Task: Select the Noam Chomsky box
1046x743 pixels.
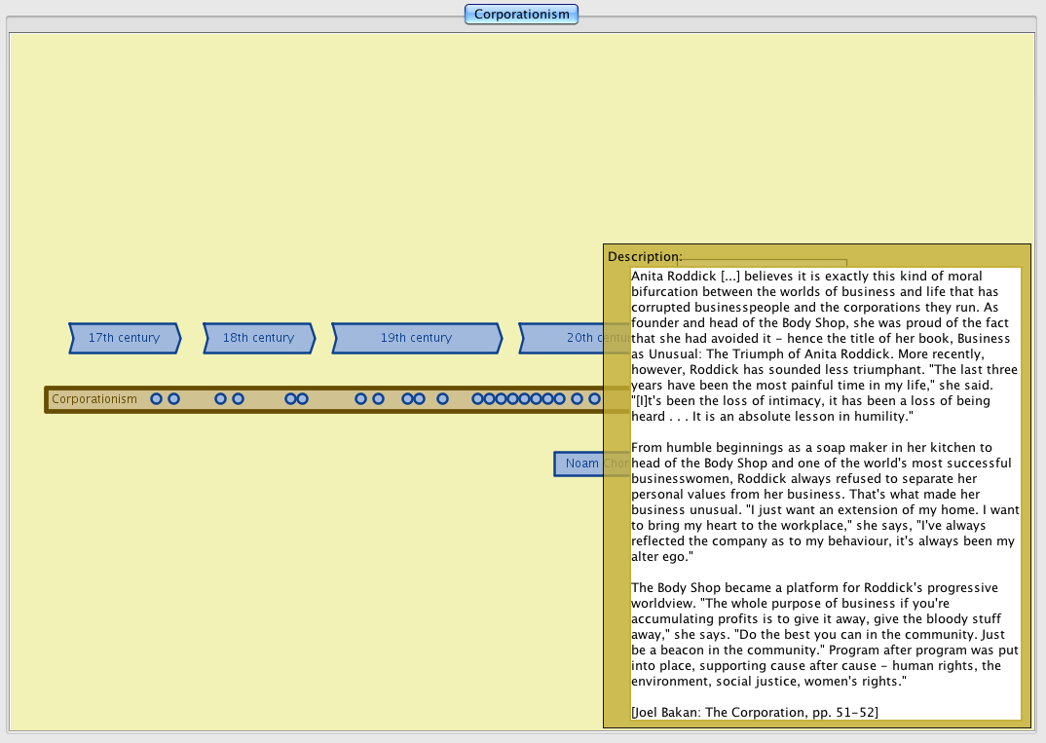Action: [x=582, y=464]
